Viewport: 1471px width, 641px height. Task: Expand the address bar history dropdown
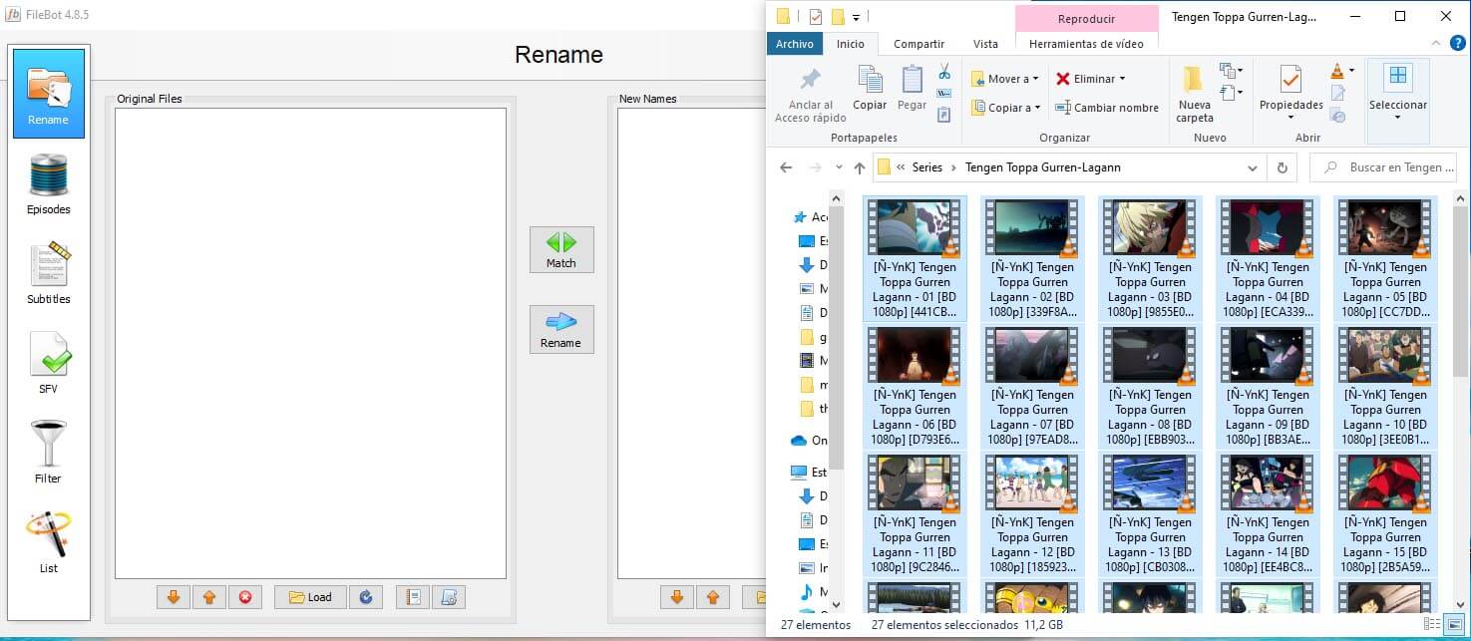[1253, 167]
